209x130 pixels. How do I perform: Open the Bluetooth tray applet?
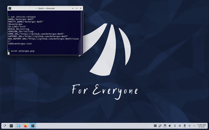coord(175,125)
